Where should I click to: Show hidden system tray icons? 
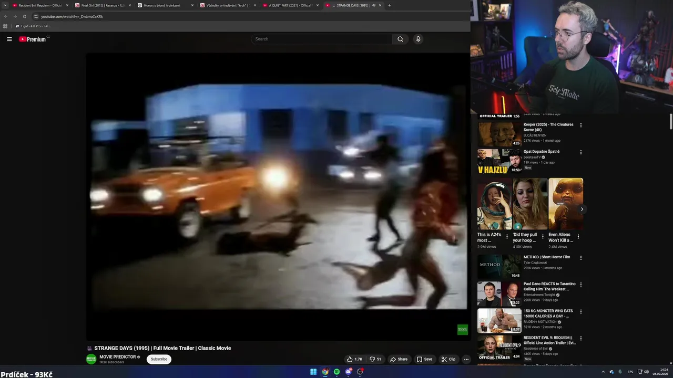pos(603,372)
